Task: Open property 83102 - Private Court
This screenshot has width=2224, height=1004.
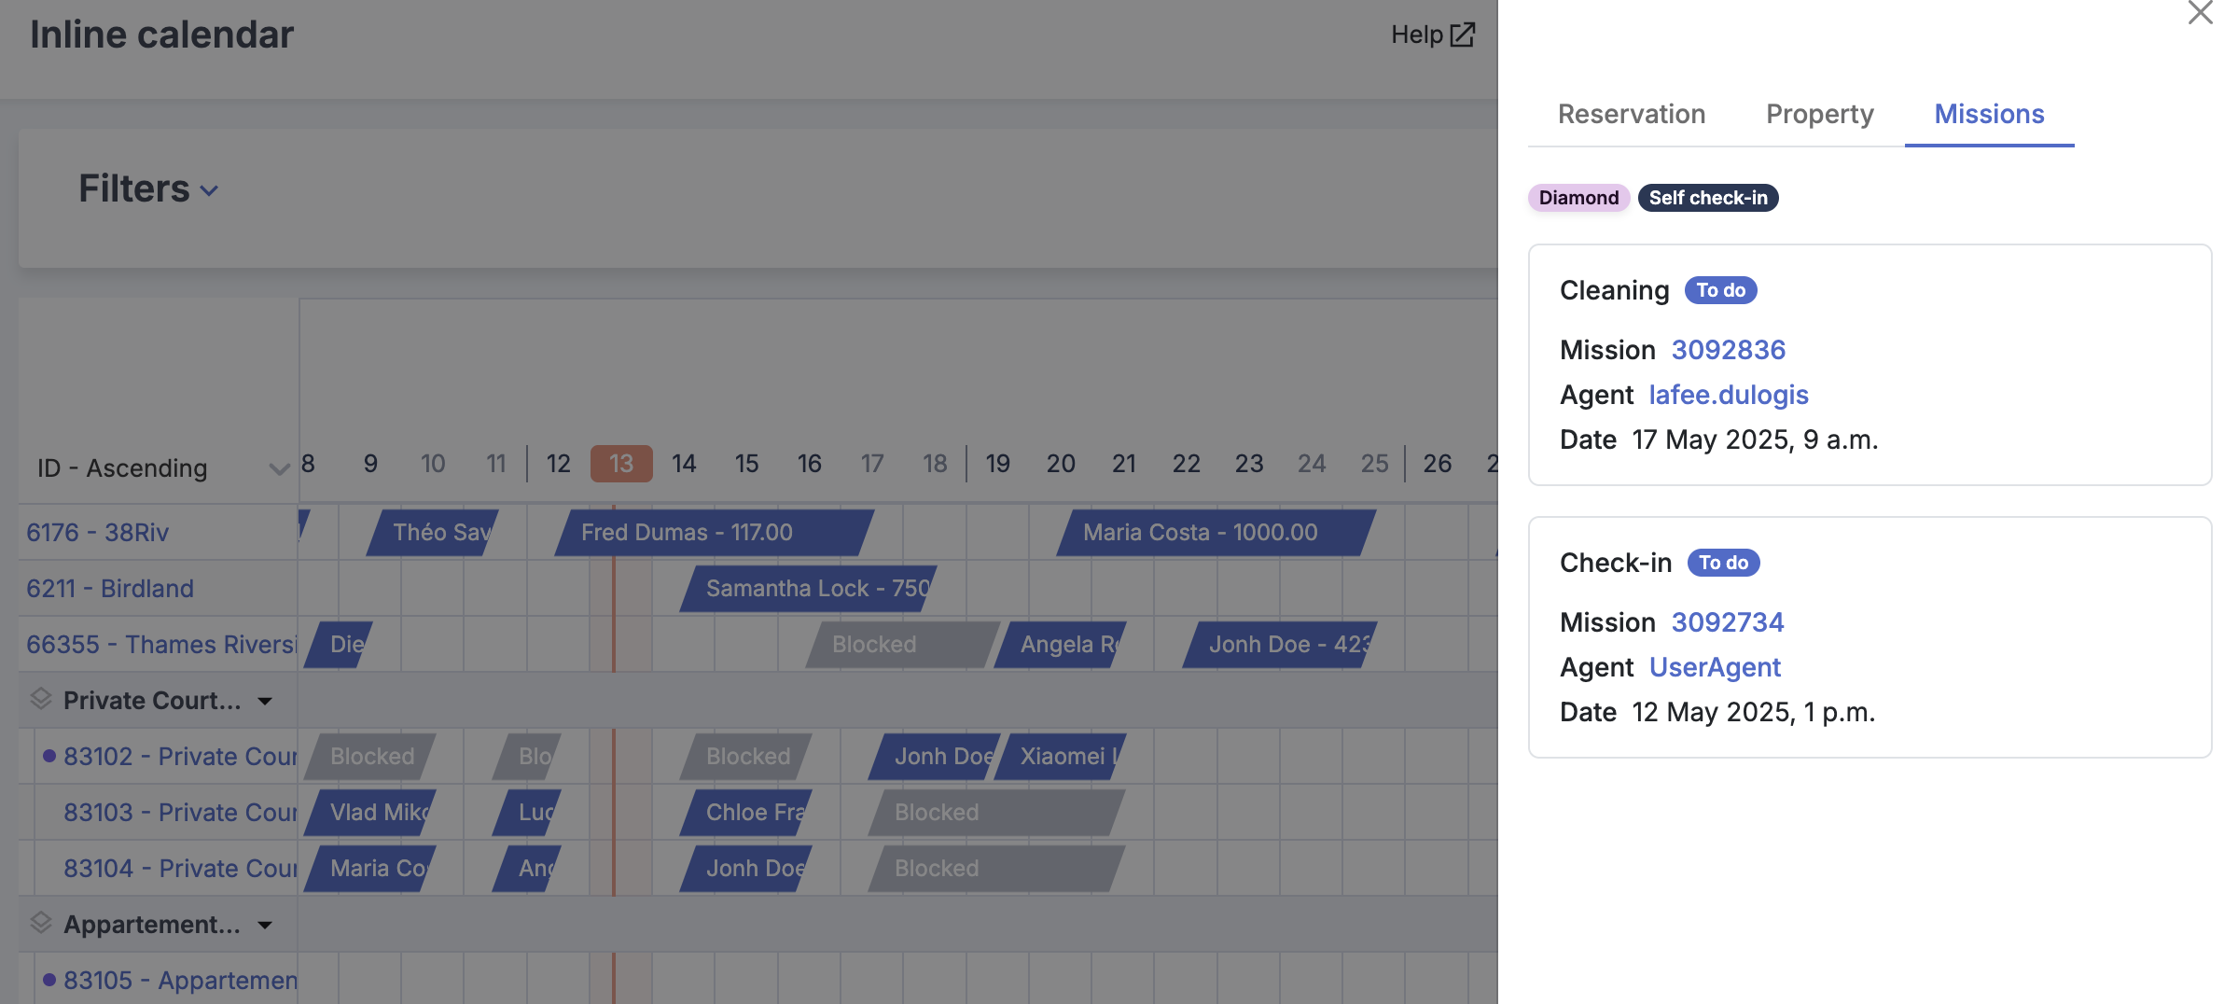Action: click(180, 757)
